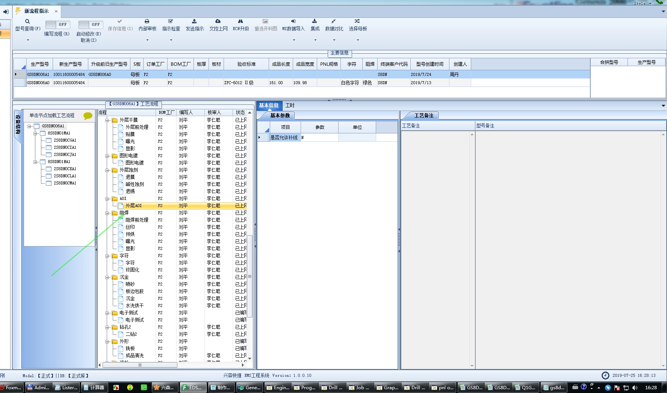Click 重选开料图 image icon
The height and width of the screenshot is (393, 667).
tap(265, 21)
